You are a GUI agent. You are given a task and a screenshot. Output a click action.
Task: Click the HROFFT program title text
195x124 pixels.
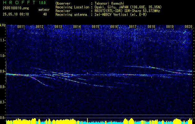19,2
